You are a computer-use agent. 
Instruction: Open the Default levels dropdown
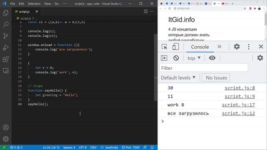click(178, 78)
